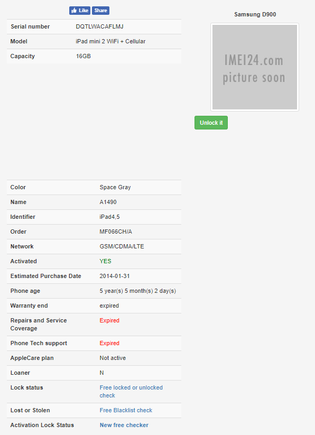Click the Model label
The height and width of the screenshot is (435, 315).
coord(19,41)
